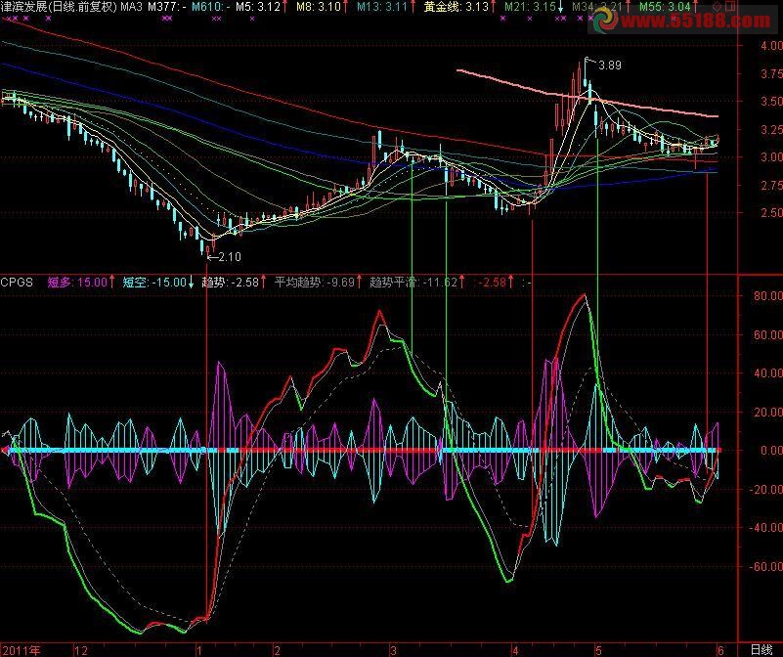Click the 趋势: -2.58 indicator value
Image resolution: width=783 pixels, height=657 pixels.
233,282
